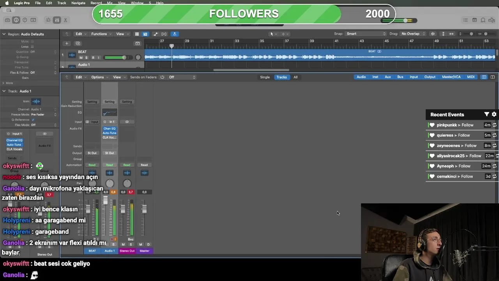This screenshot has width=499, height=281.
Task: Enable the Region Loop checkbox
Action: point(32,46)
